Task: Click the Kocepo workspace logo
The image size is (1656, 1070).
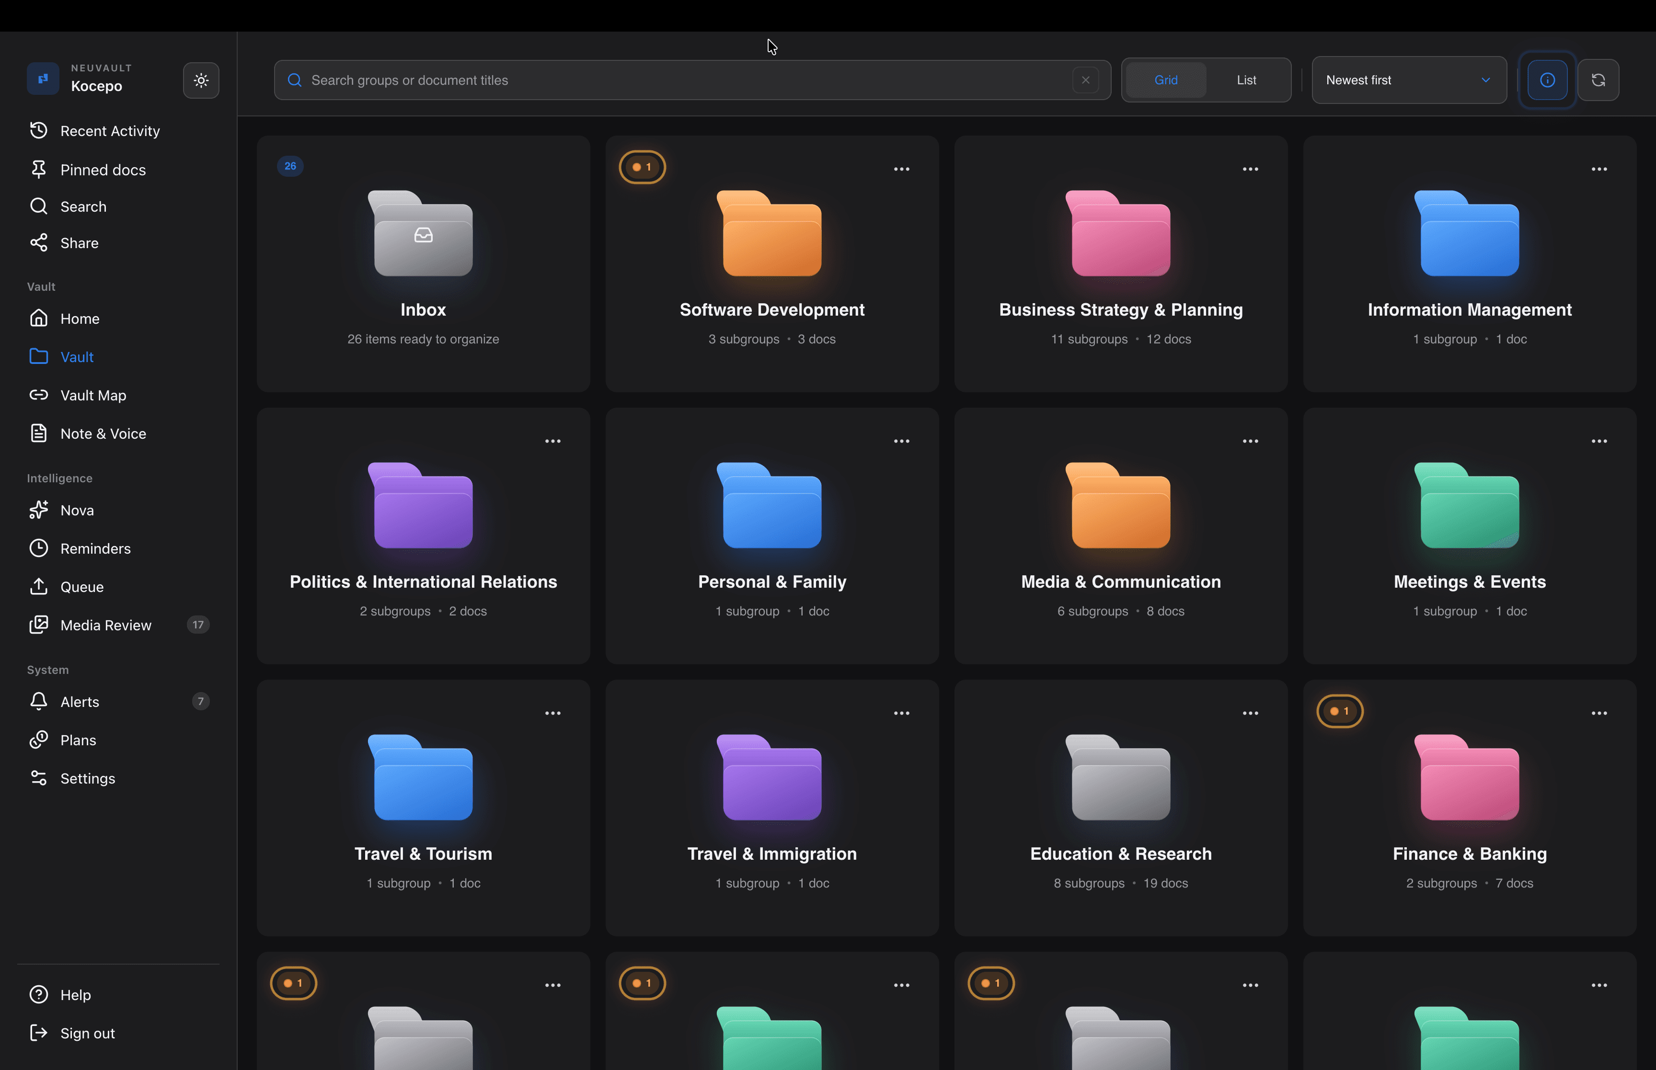Action: click(x=42, y=79)
